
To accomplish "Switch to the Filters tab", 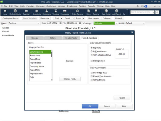I will pyautogui.click(x=53, y=38).
